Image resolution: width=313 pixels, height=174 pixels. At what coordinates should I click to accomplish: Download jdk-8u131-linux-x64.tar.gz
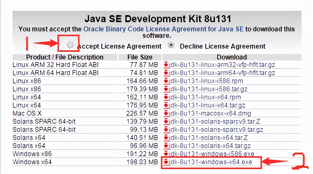[207, 105]
